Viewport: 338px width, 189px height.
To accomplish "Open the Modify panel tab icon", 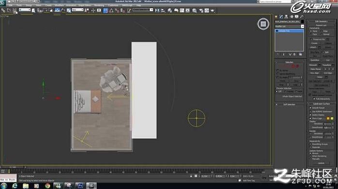I will pyautogui.click(x=281, y=16).
